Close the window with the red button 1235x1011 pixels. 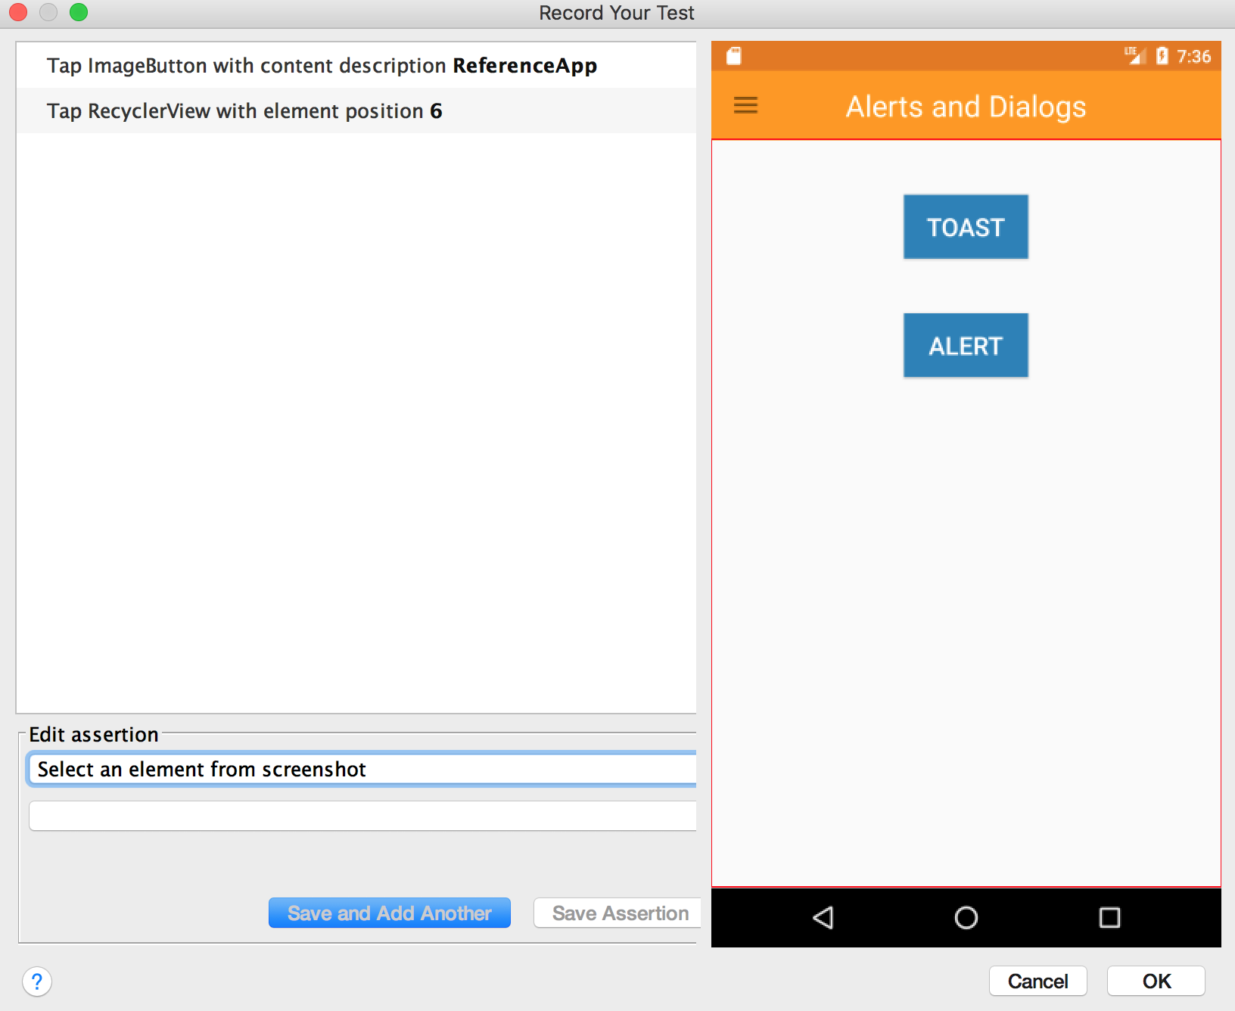pos(18,13)
